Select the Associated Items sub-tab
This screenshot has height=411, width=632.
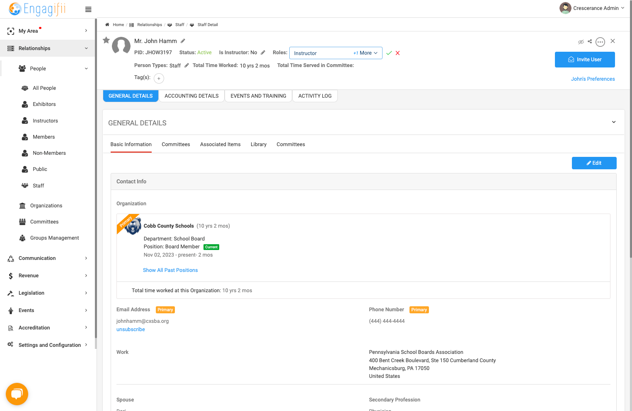click(220, 144)
